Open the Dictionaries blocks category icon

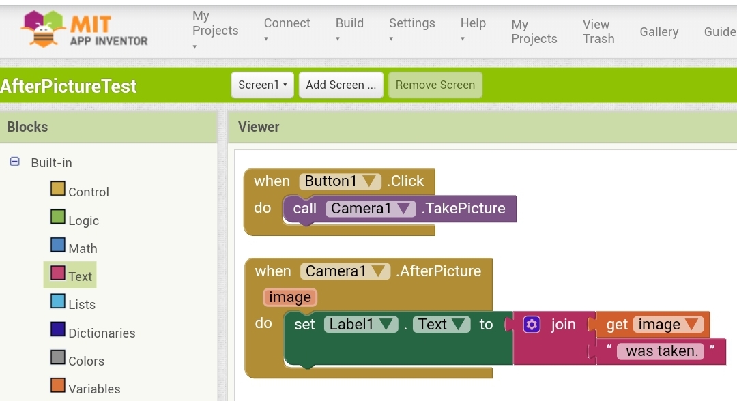coord(58,330)
